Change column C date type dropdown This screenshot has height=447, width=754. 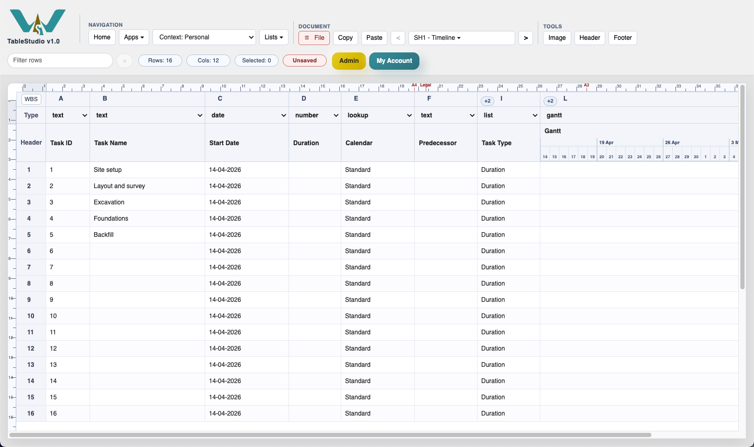[x=248, y=115]
